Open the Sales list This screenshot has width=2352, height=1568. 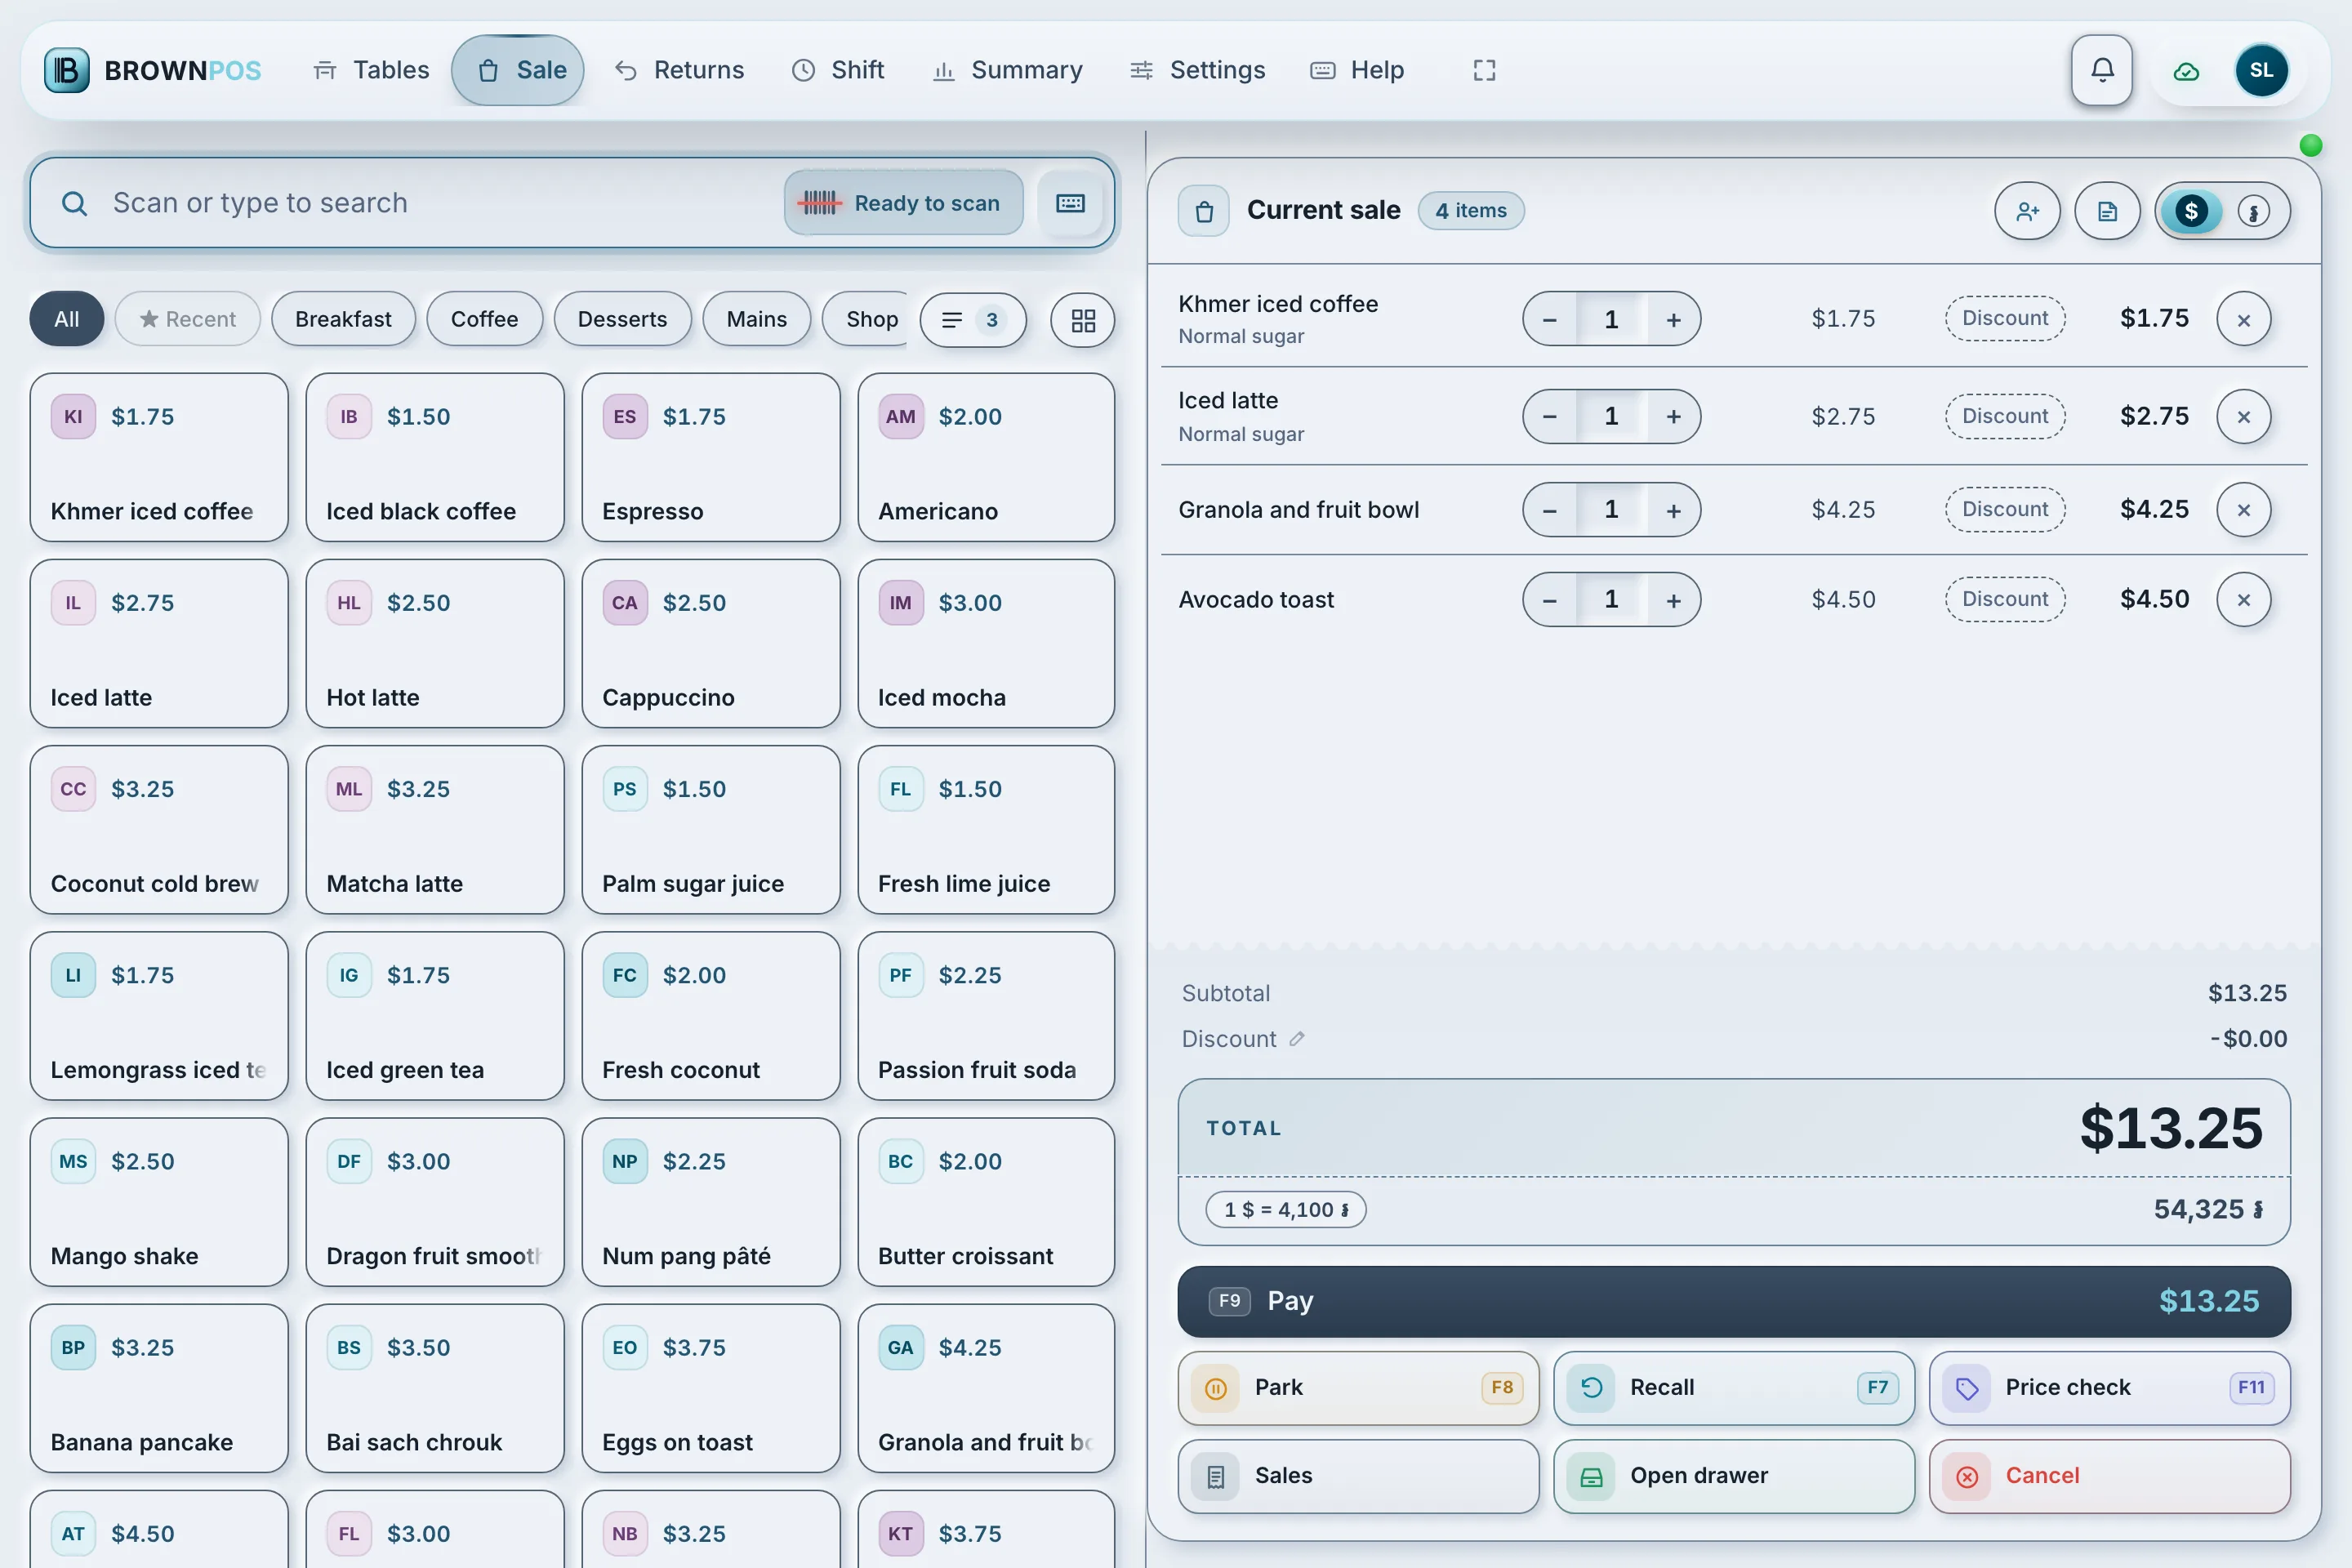1358,1476
